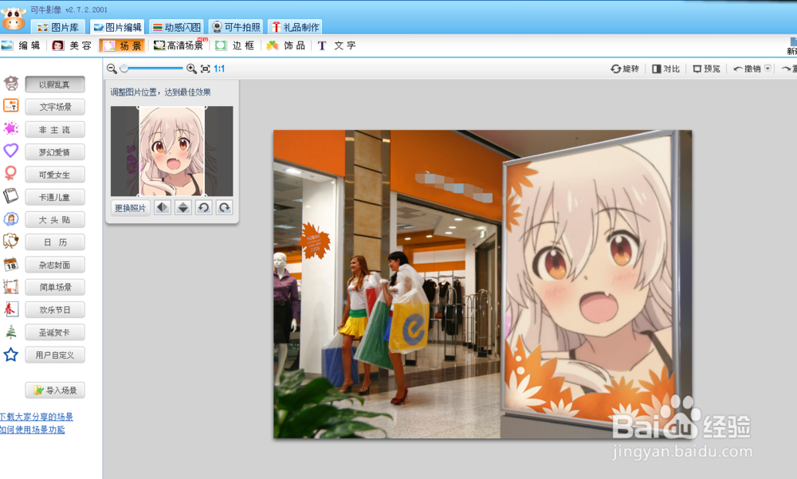Expand the 撤销 dropdown arrow
Viewport: 797px width, 479px height.
(x=768, y=69)
